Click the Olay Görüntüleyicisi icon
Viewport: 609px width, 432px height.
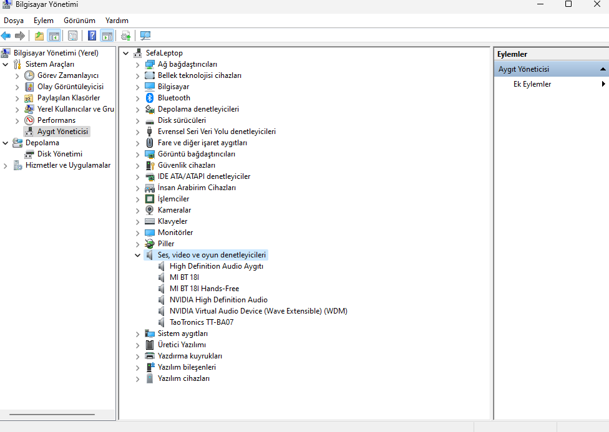coord(29,87)
